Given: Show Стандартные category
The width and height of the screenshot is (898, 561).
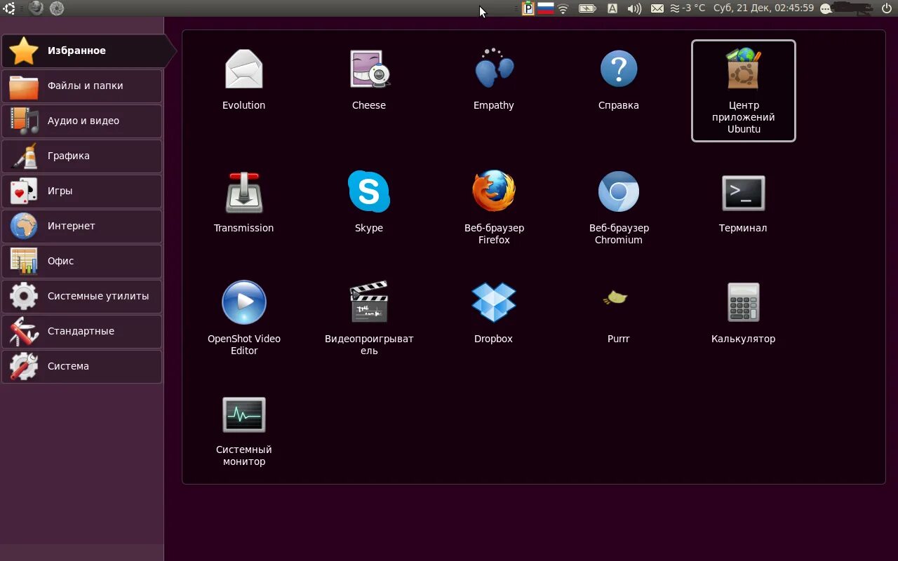Looking at the screenshot, I should click(x=82, y=331).
